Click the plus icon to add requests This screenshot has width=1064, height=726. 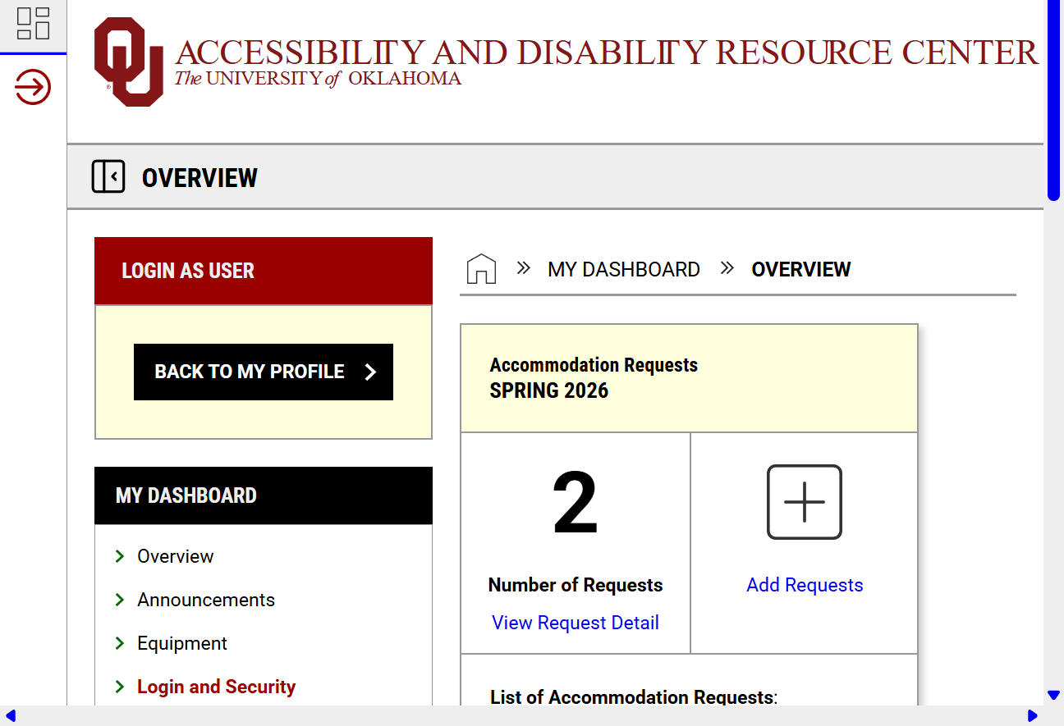[805, 502]
